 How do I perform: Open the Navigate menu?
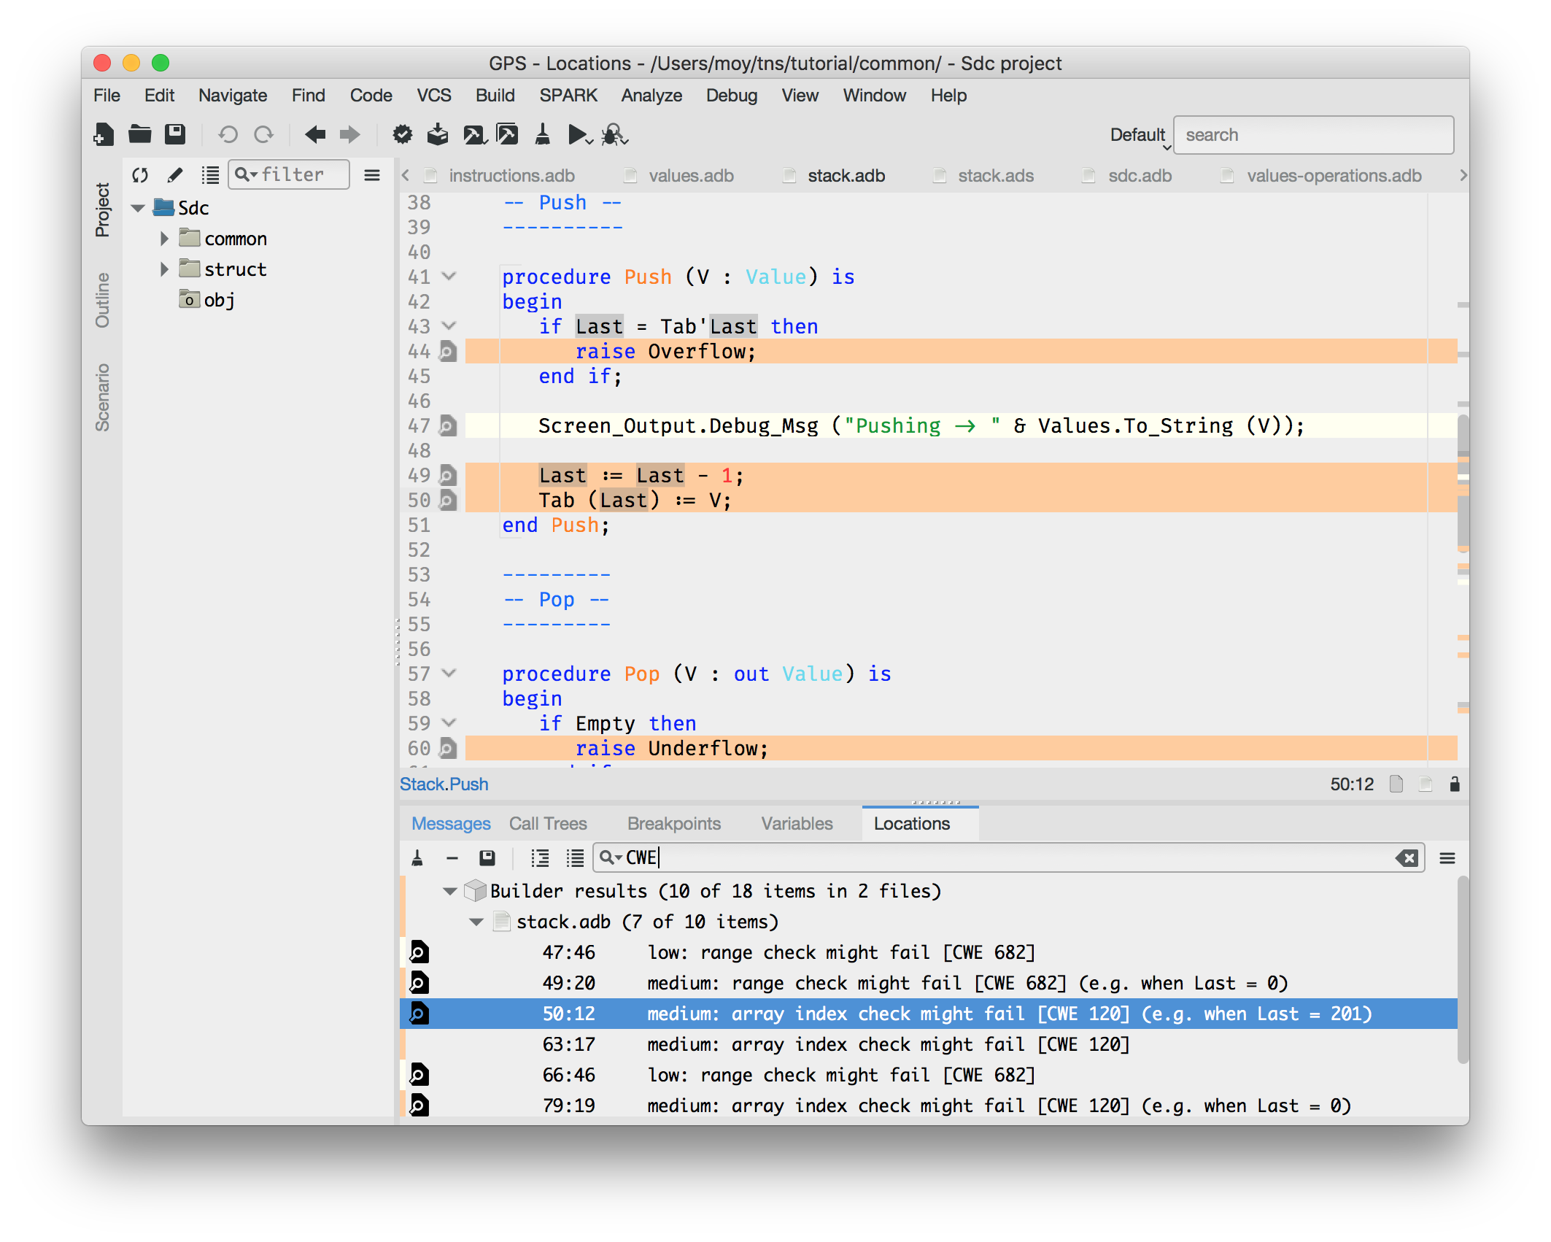coord(233,96)
